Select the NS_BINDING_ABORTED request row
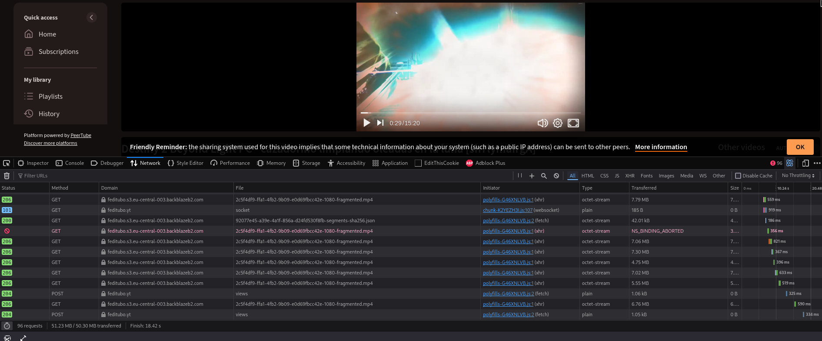The width and height of the screenshot is (822, 341). tap(411, 231)
